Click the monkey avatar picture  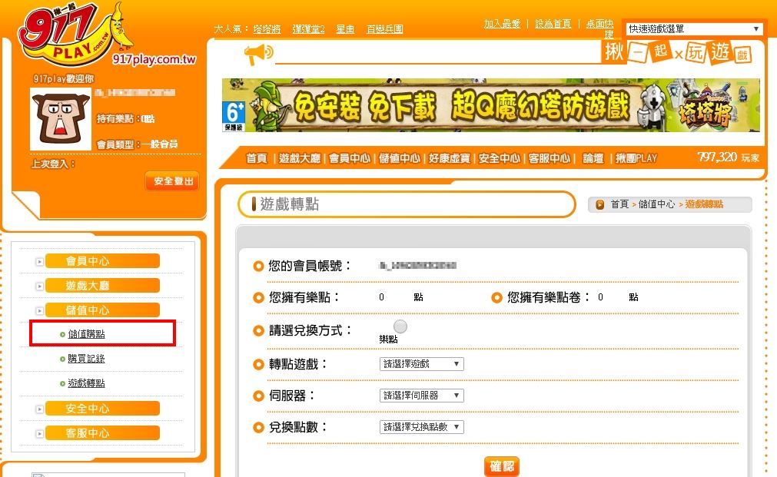[x=61, y=119]
